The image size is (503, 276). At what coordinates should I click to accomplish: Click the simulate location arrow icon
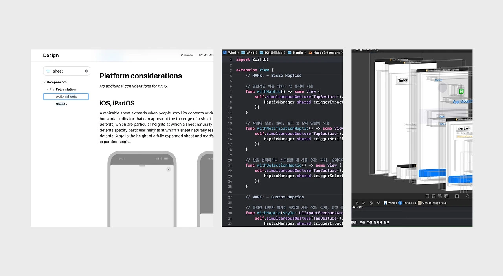click(x=378, y=203)
